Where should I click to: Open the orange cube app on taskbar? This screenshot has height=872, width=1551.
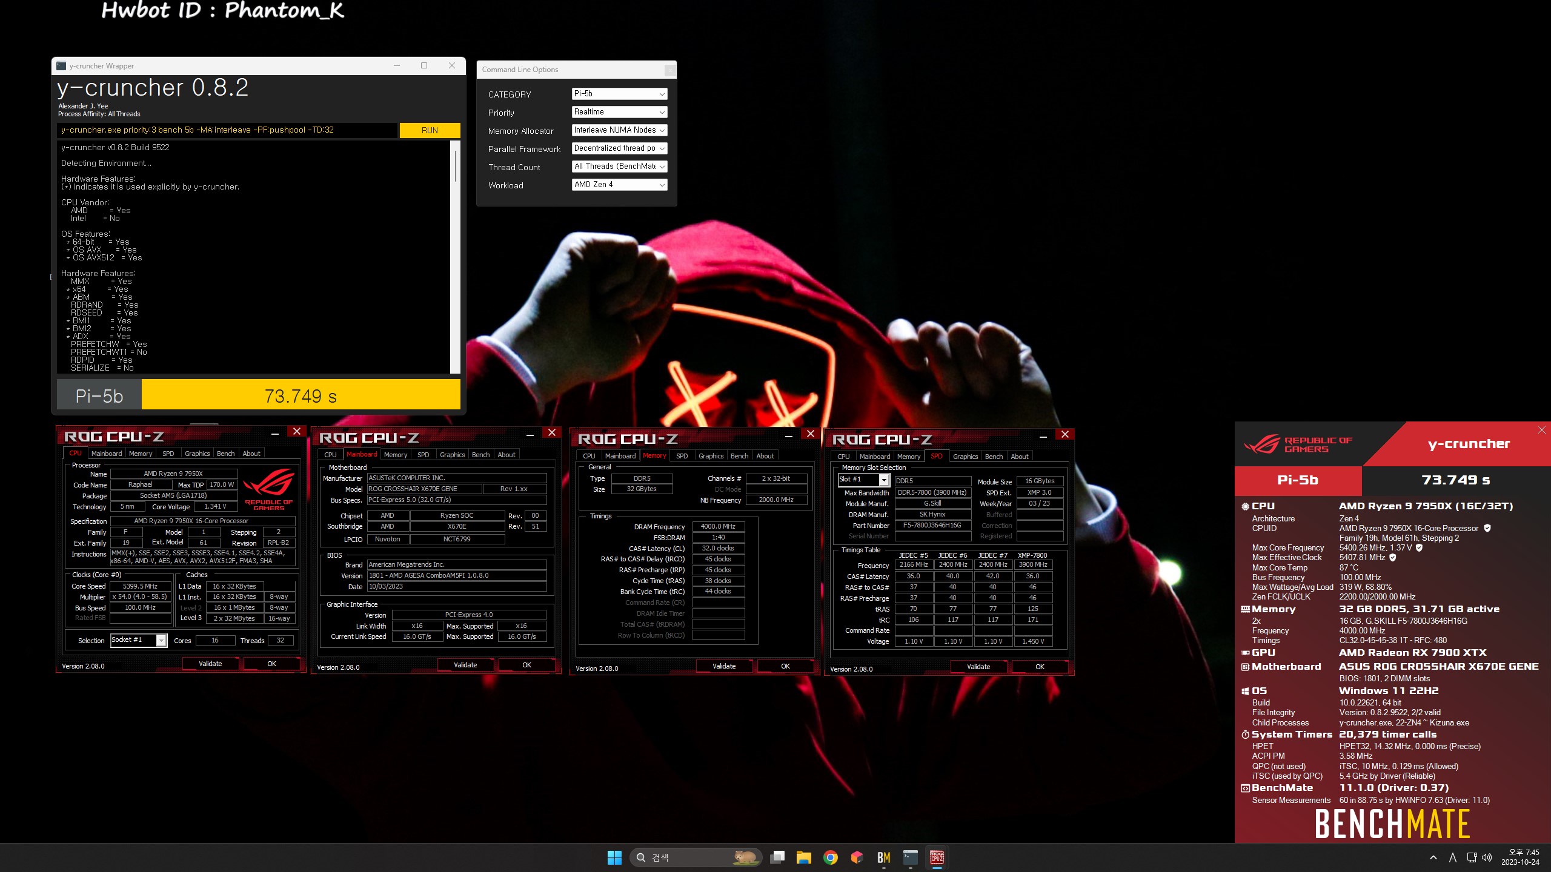point(857,857)
